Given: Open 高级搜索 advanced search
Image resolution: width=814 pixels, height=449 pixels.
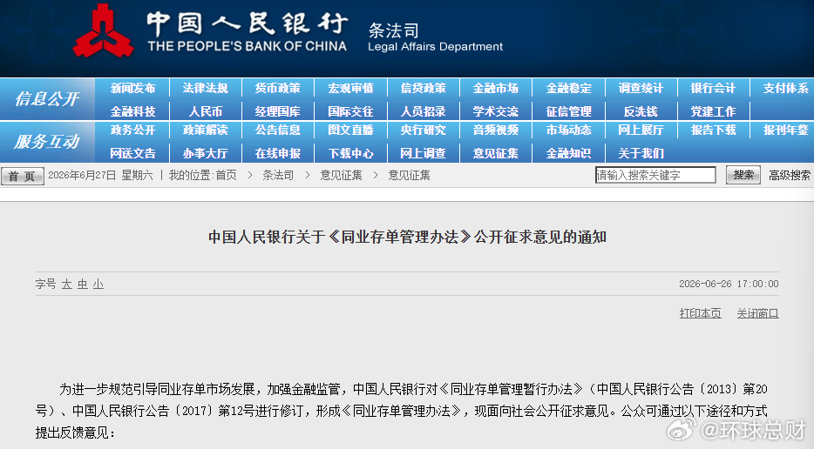Looking at the screenshot, I should tap(790, 175).
